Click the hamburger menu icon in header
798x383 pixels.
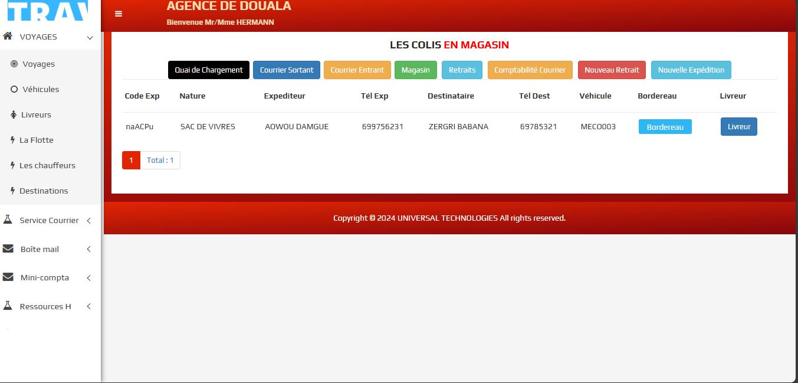click(119, 14)
